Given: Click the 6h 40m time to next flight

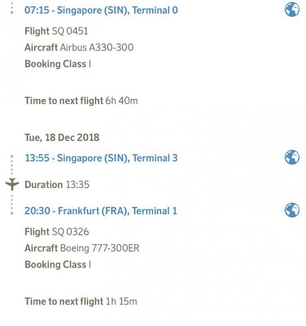Looking at the screenshot, I should [81, 100].
